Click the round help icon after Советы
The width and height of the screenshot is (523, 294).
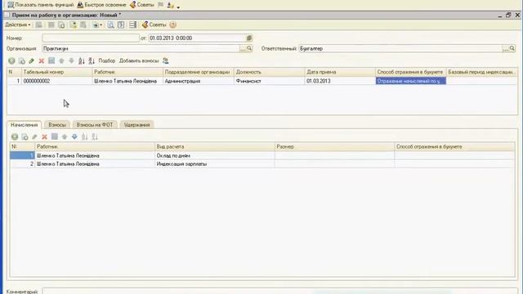pos(172,25)
